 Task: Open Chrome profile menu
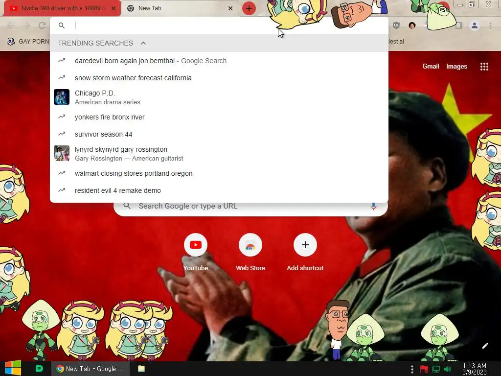pyautogui.click(x=475, y=25)
